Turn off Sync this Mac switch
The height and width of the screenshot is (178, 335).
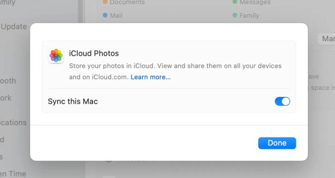point(283,101)
